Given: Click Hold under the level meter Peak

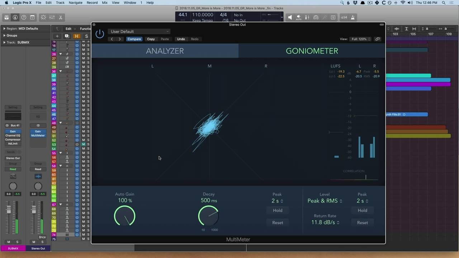Looking at the screenshot, I should click(362, 211).
